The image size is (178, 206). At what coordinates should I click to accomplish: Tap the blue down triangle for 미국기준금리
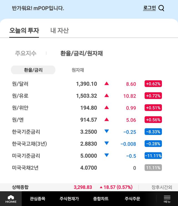point(107,155)
